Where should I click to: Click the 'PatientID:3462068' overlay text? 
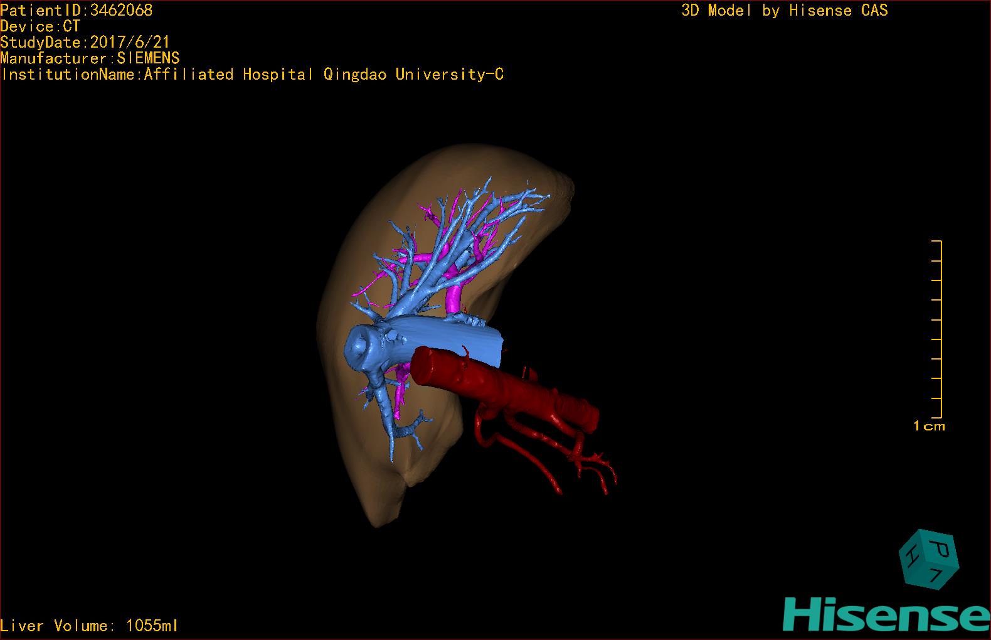click(77, 10)
